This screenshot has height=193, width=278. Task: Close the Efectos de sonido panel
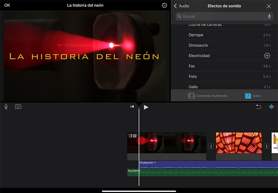click(268, 6)
